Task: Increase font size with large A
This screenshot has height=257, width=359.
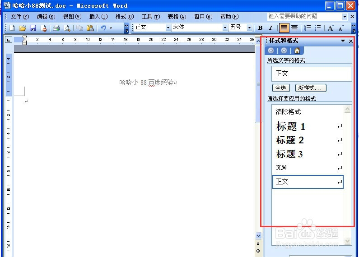Action: tap(331, 28)
